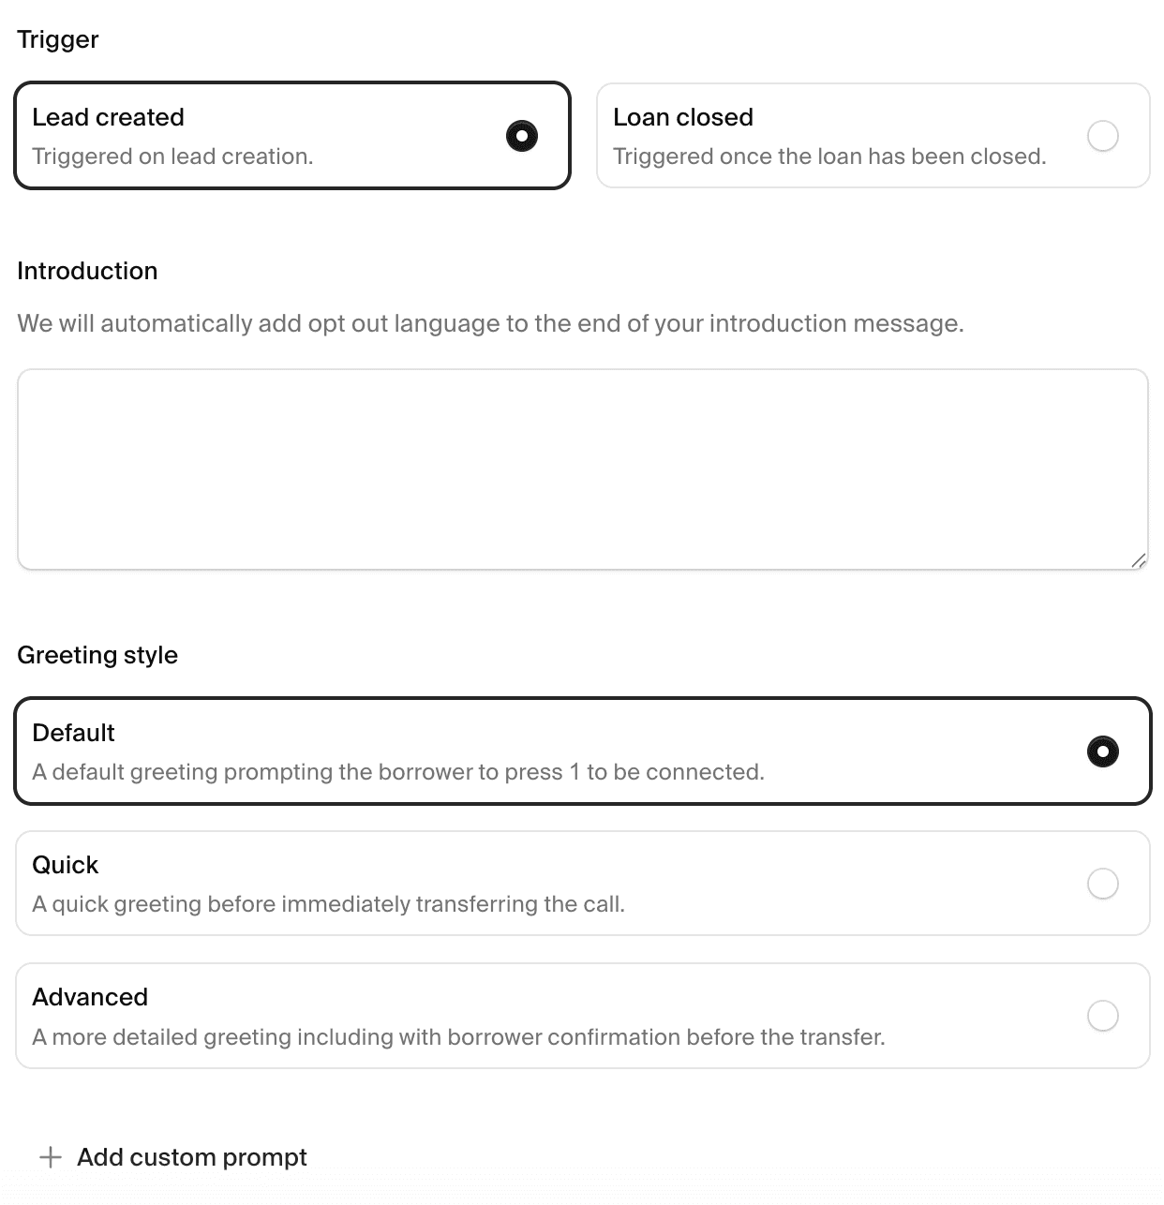
Task: Click the textarea resize handle
Action: tap(1140, 560)
